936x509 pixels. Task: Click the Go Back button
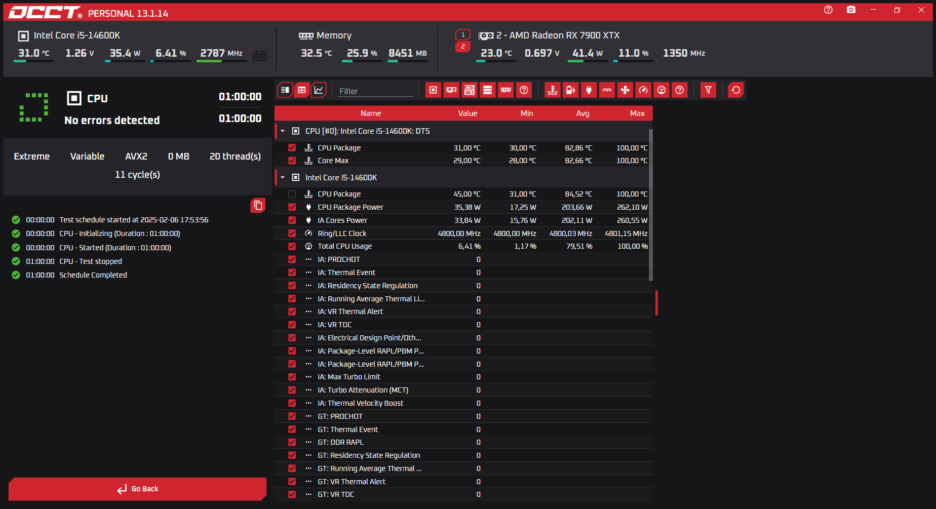[x=138, y=489]
